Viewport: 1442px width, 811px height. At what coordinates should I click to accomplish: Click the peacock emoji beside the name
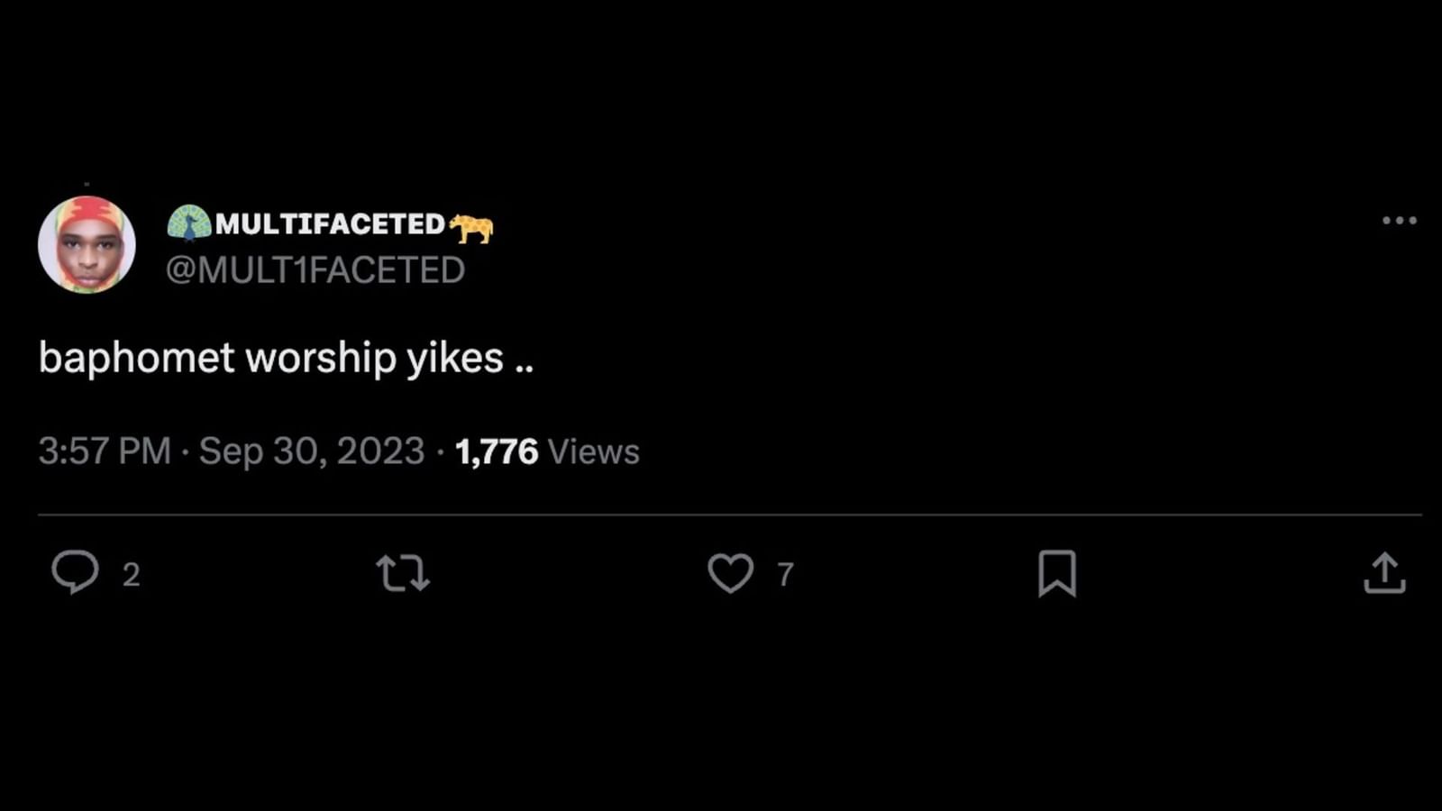coord(189,223)
